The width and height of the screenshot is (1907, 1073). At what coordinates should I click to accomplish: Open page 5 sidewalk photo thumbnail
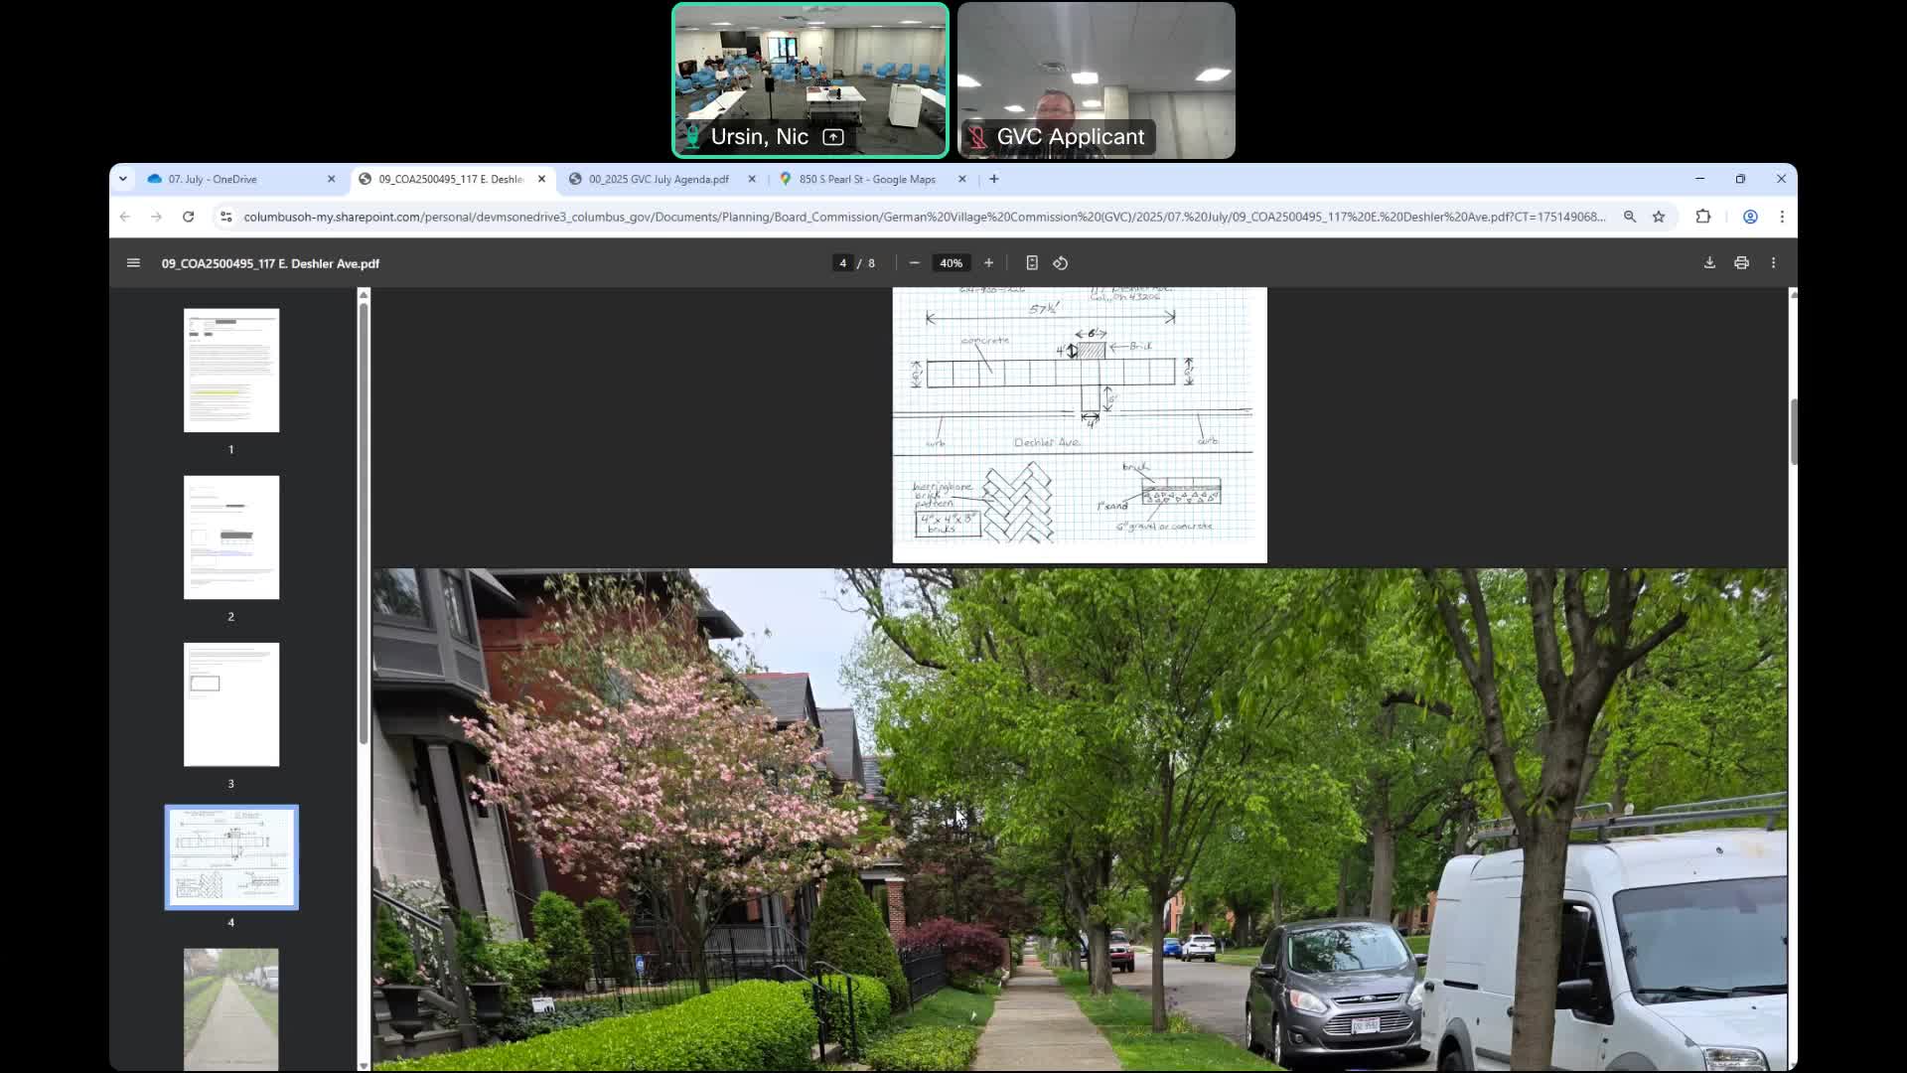tap(231, 1008)
